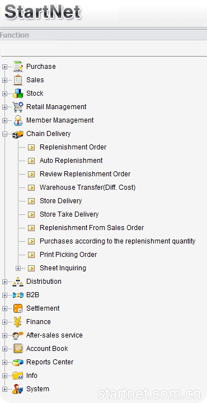Screen dimensions: 207x403
Task: Expand the Sheet Inquiring sub-node
Action: tap(18, 268)
